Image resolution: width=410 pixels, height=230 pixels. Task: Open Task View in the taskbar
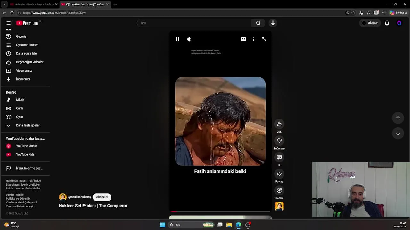pyautogui.click(x=220, y=225)
